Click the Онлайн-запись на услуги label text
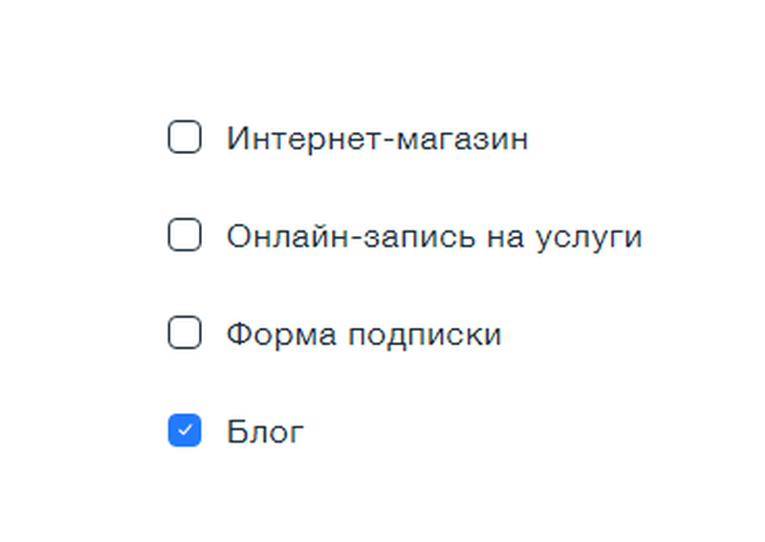 (433, 236)
